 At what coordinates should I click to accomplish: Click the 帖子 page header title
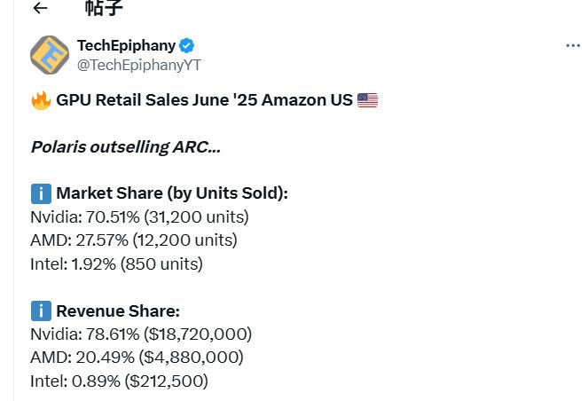click(106, 9)
